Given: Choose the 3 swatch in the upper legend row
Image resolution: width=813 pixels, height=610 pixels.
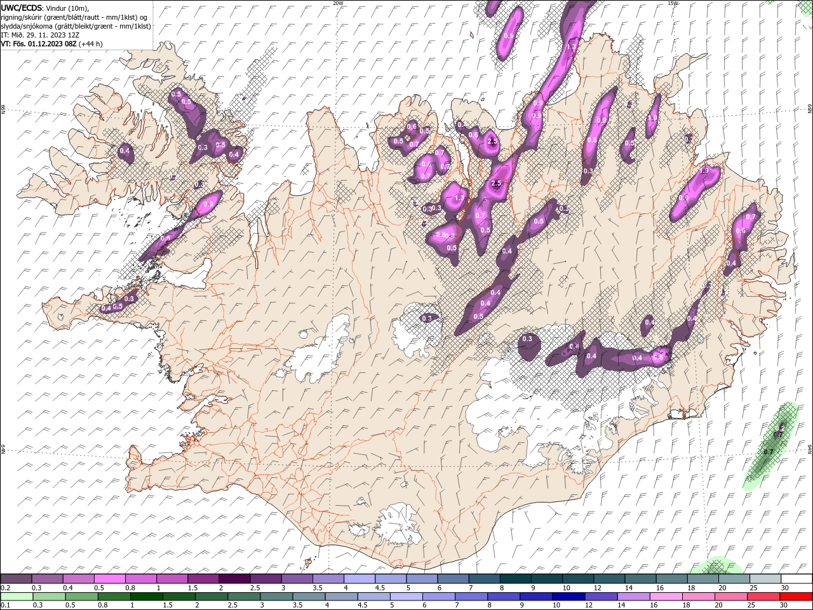Looking at the screenshot, I should tap(297, 579).
